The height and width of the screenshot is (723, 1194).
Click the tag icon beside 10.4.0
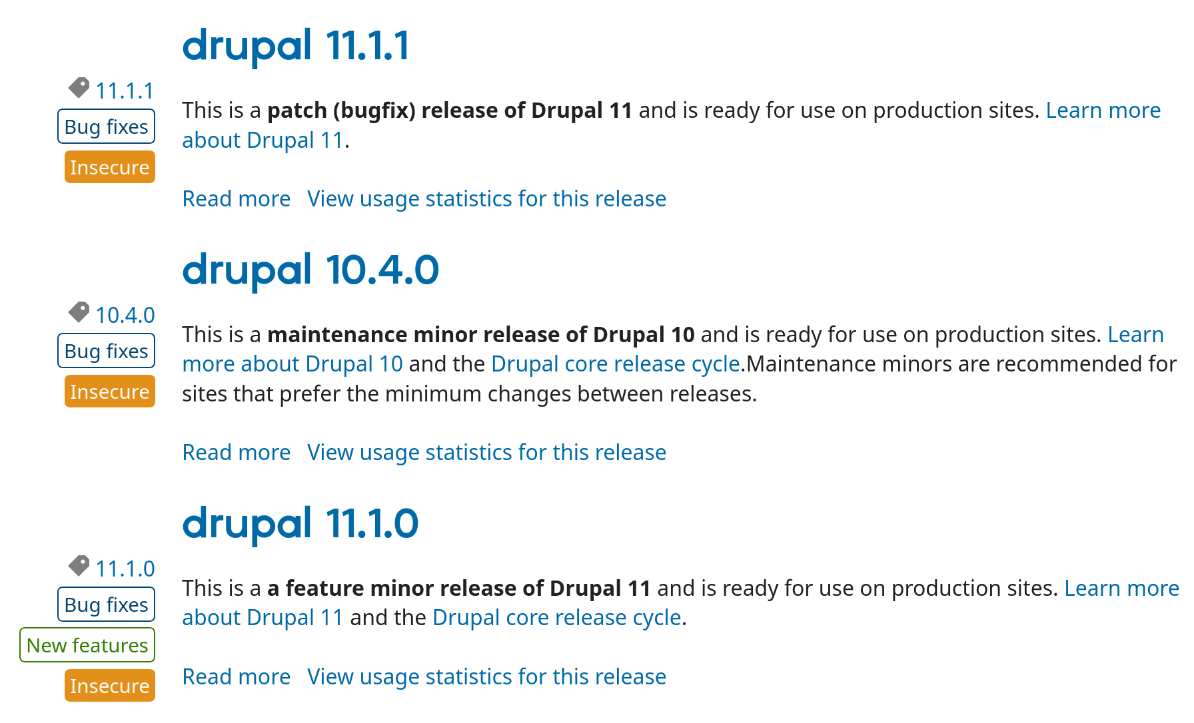point(79,312)
